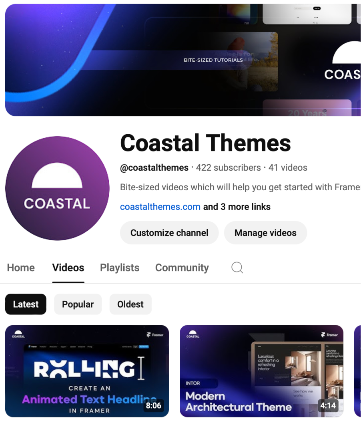The image size is (361, 423).
Task: Open the Modern Architectural Theme video thumbnail
Action: tap(261, 371)
